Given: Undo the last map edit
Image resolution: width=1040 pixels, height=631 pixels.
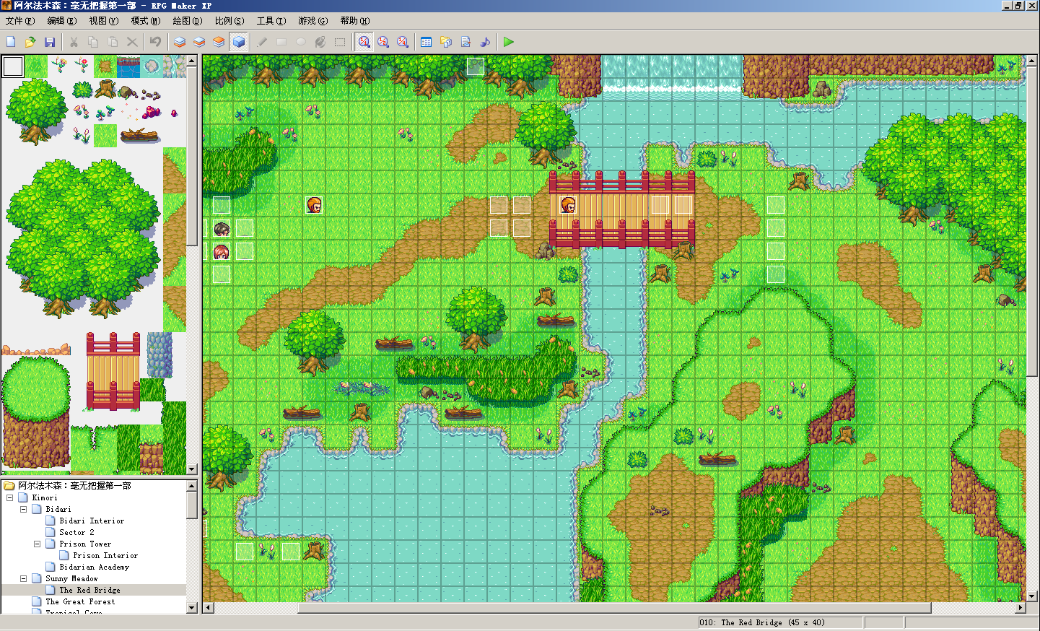Looking at the screenshot, I should coord(155,42).
